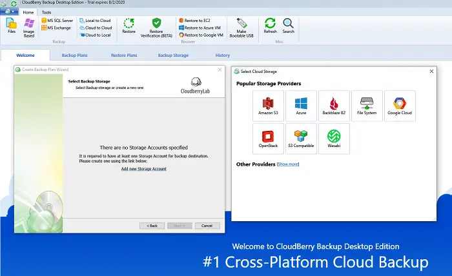Switch to the Home ribbon tab
452x276 pixels.
(x=28, y=12)
